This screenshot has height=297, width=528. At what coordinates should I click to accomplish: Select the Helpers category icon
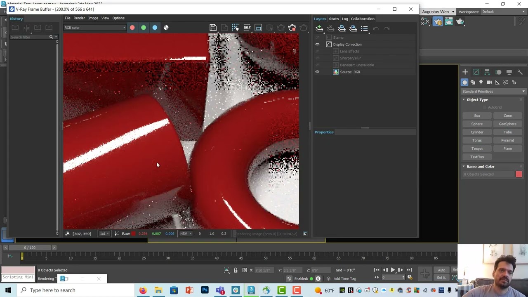[x=497, y=82]
